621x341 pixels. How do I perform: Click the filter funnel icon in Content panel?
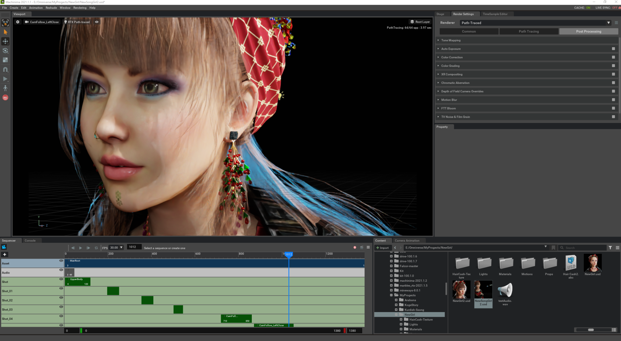(x=610, y=248)
